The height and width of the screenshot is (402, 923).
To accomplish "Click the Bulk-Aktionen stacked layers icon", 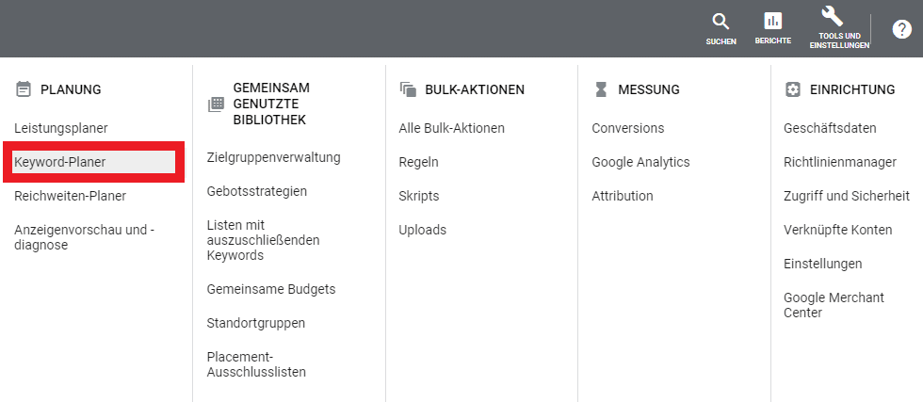I will [x=408, y=89].
